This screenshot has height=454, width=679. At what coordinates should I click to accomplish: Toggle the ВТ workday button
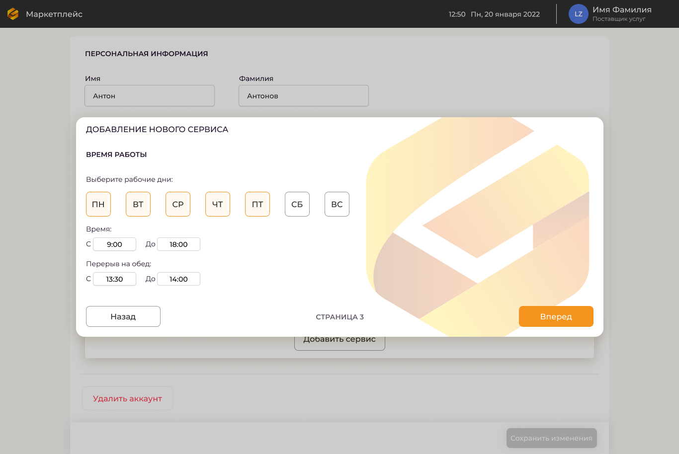[138, 204]
